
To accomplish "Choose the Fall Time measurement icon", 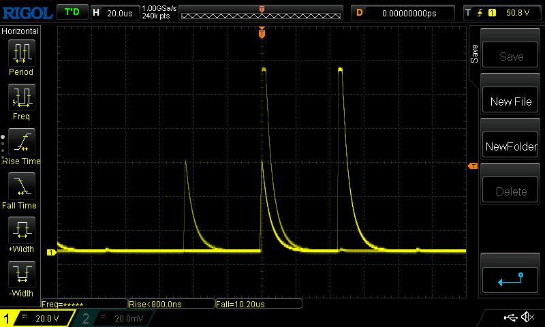I will point(21,186).
